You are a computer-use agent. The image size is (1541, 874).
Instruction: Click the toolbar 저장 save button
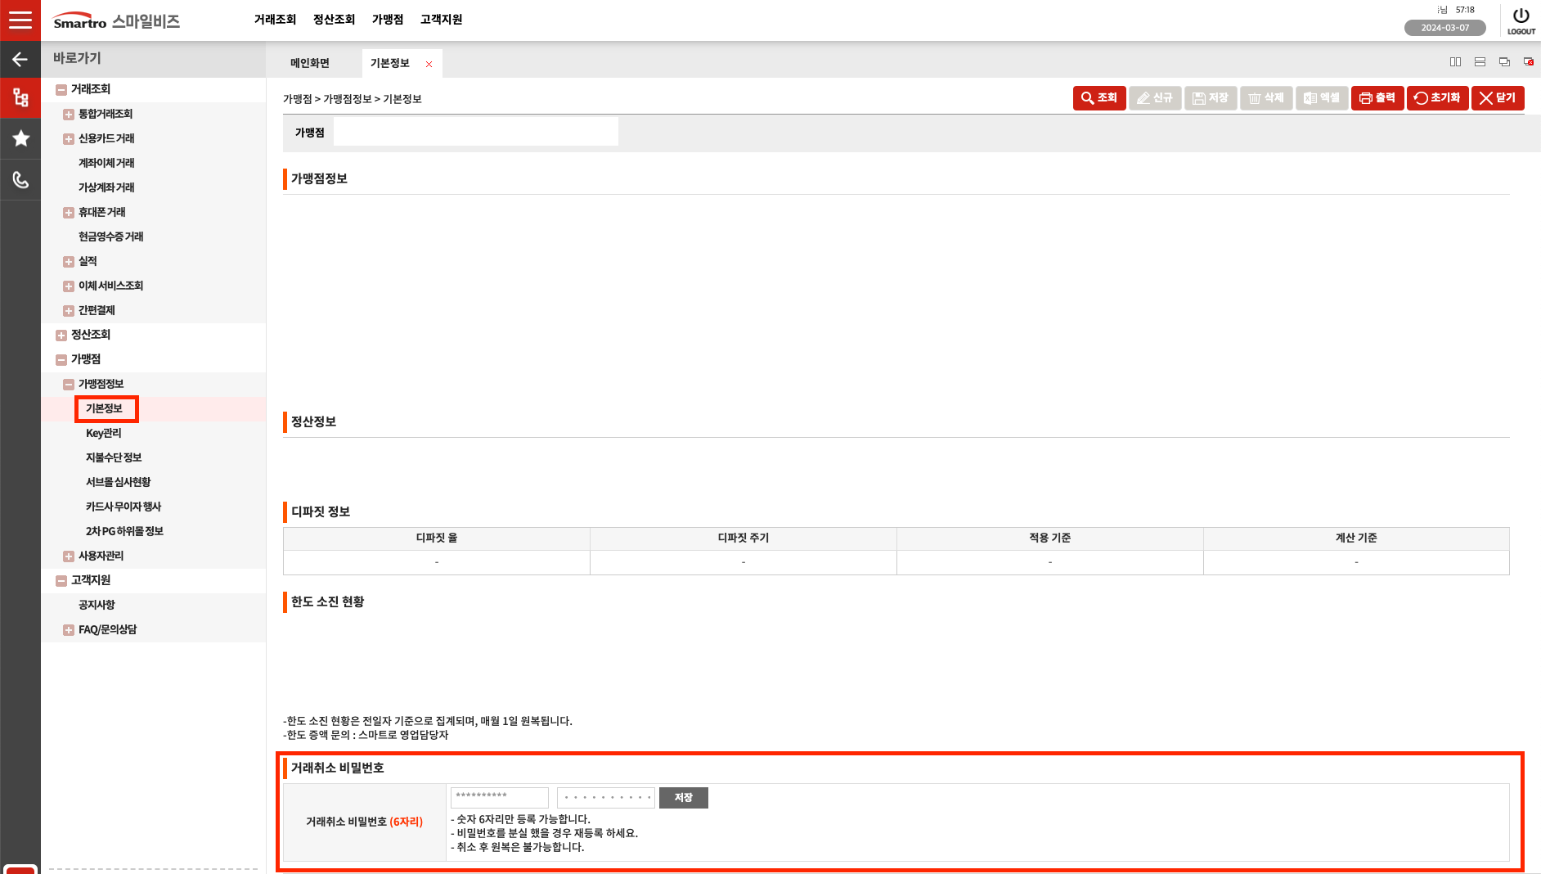(1211, 98)
